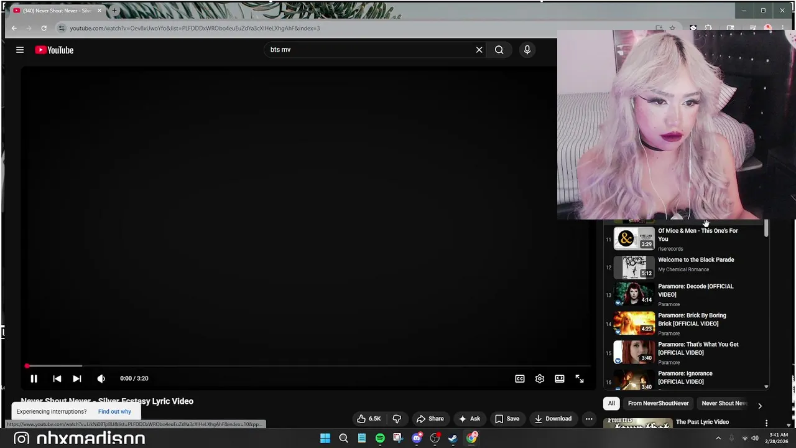Open volume speaker icon in system tray
This screenshot has height=448, width=796.
pyautogui.click(x=755, y=438)
